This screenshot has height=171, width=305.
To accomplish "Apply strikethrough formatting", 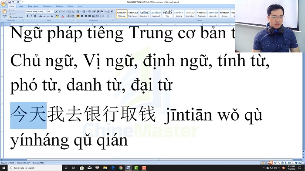I will pos(41,16).
